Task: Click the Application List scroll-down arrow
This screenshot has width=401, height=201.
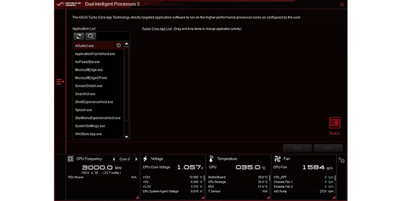Action: coord(126,137)
